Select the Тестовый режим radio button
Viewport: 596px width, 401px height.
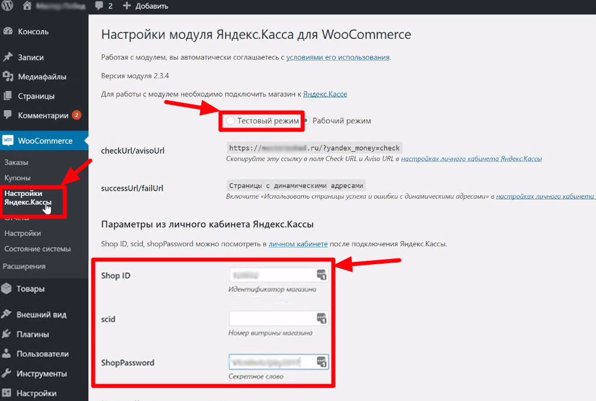[230, 121]
